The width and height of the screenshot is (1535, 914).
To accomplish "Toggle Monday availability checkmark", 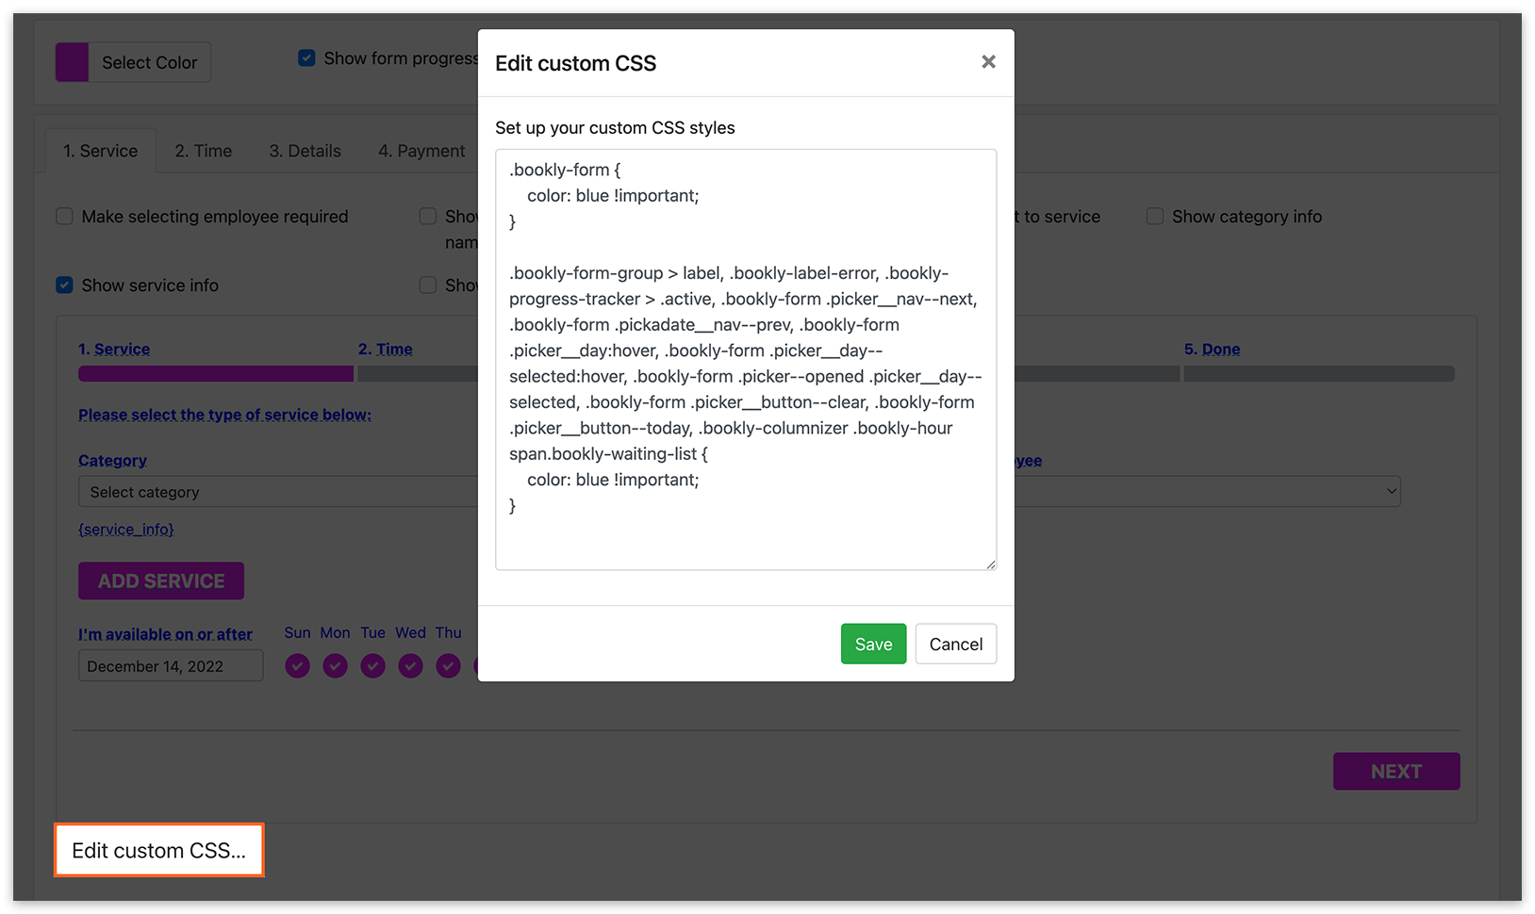I will 335,665.
